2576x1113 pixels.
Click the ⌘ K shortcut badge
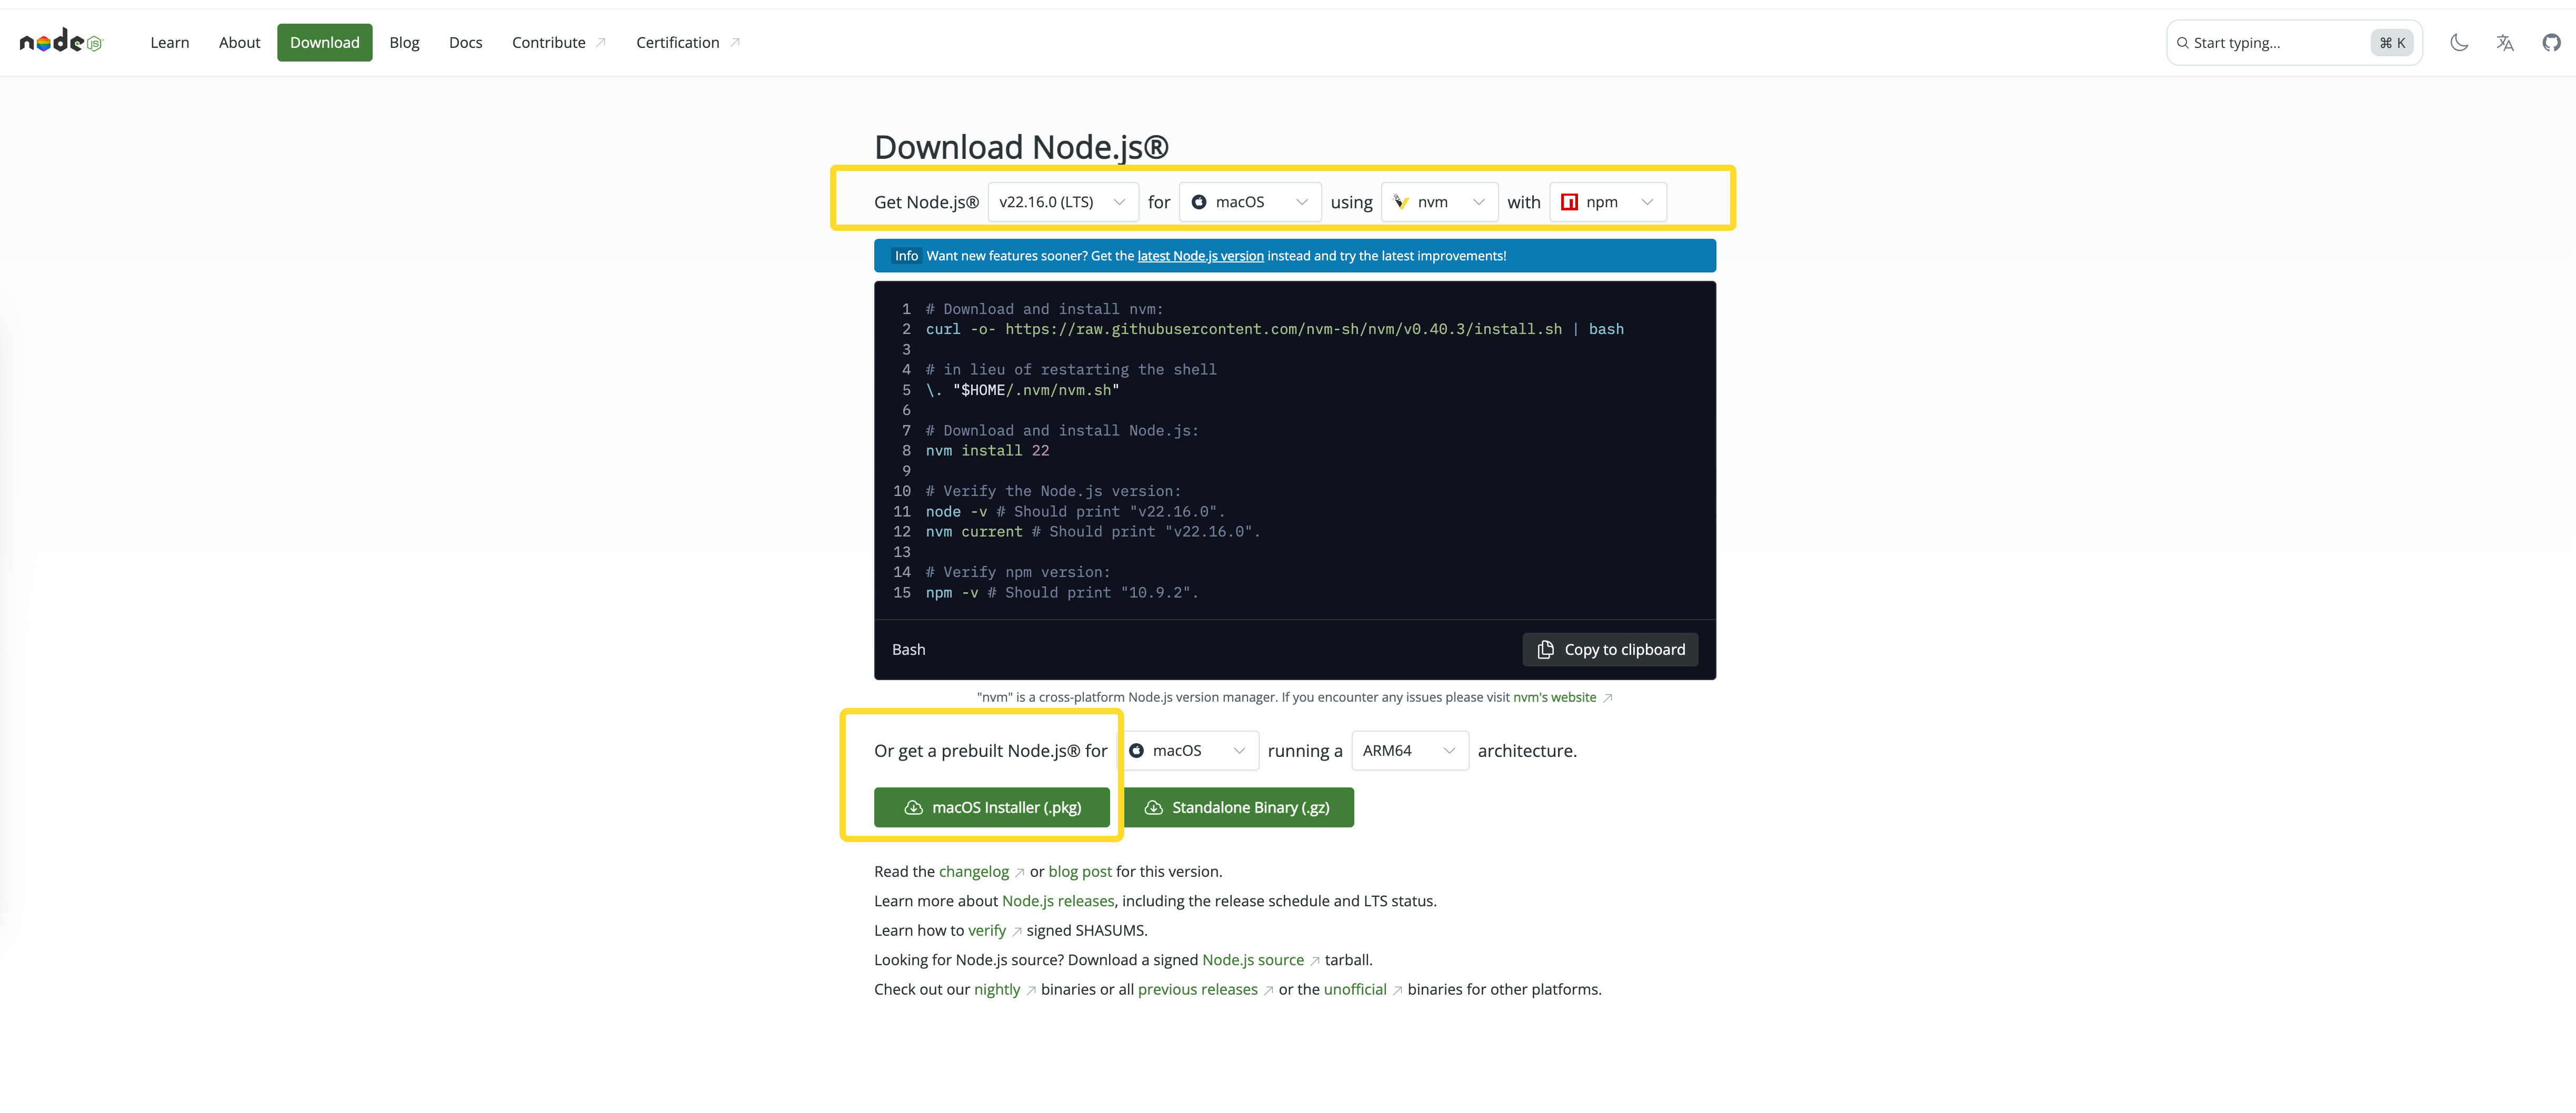tap(2391, 43)
